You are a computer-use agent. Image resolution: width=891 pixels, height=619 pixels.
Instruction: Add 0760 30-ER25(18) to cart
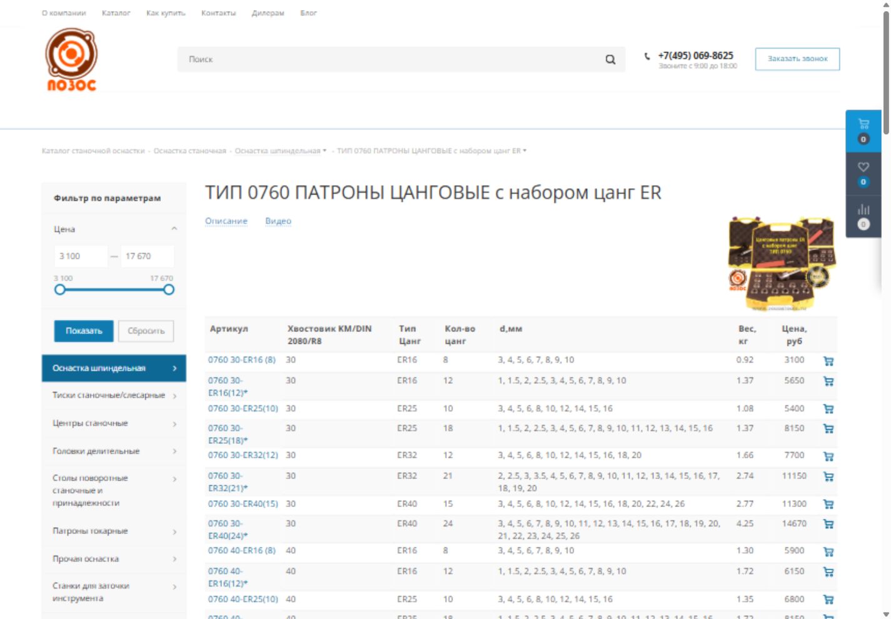click(828, 429)
